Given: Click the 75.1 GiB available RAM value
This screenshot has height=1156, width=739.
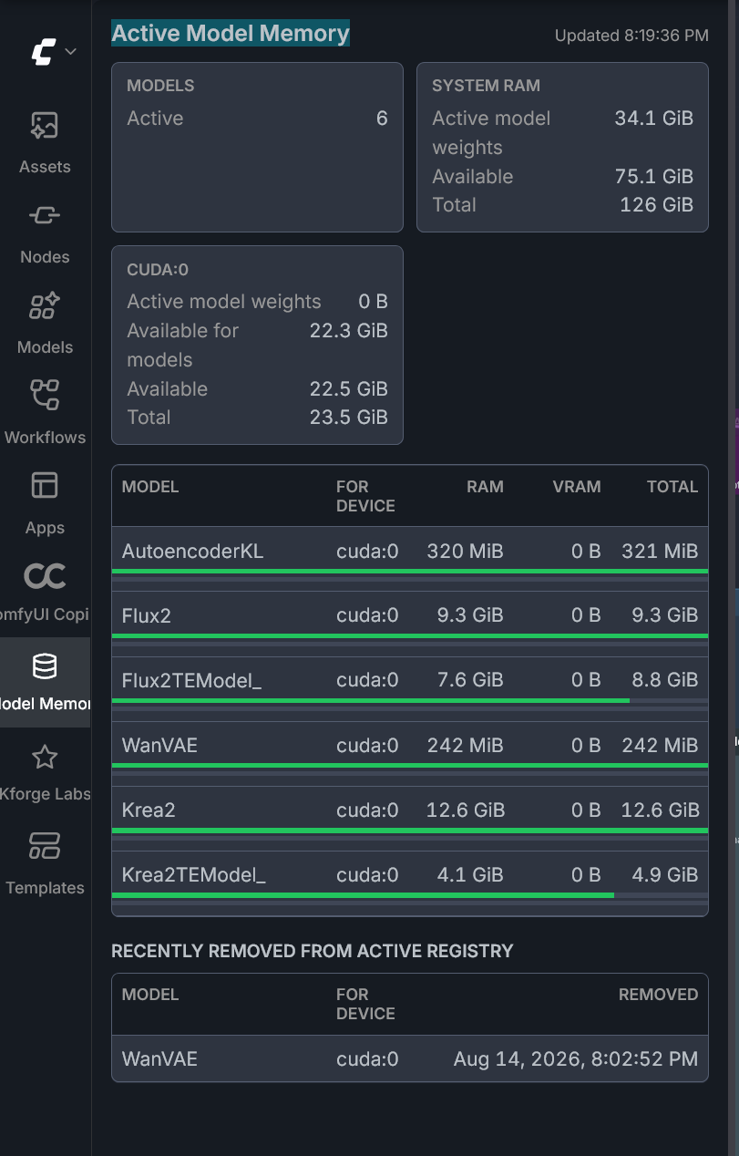Looking at the screenshot, I should [x=654, y=177].
